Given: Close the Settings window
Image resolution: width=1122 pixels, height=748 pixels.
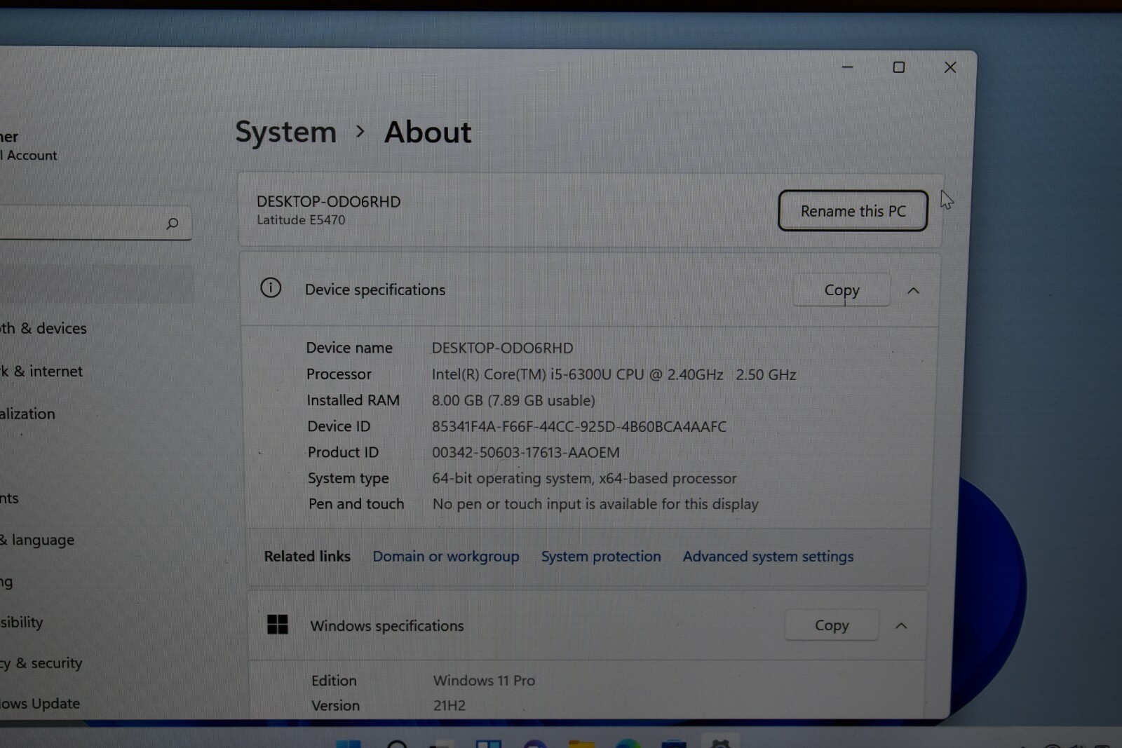Looking at the screenshot, I should click(950, 67).
